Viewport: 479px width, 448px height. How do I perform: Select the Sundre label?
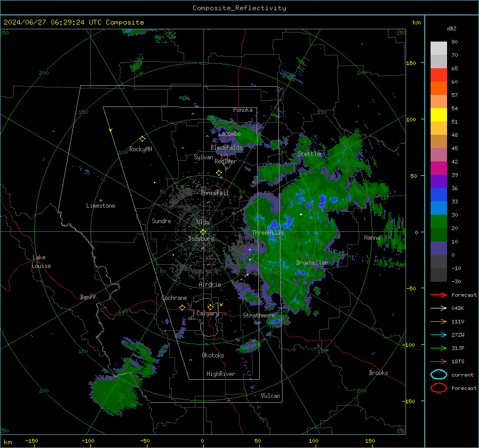tap(161, 221)
